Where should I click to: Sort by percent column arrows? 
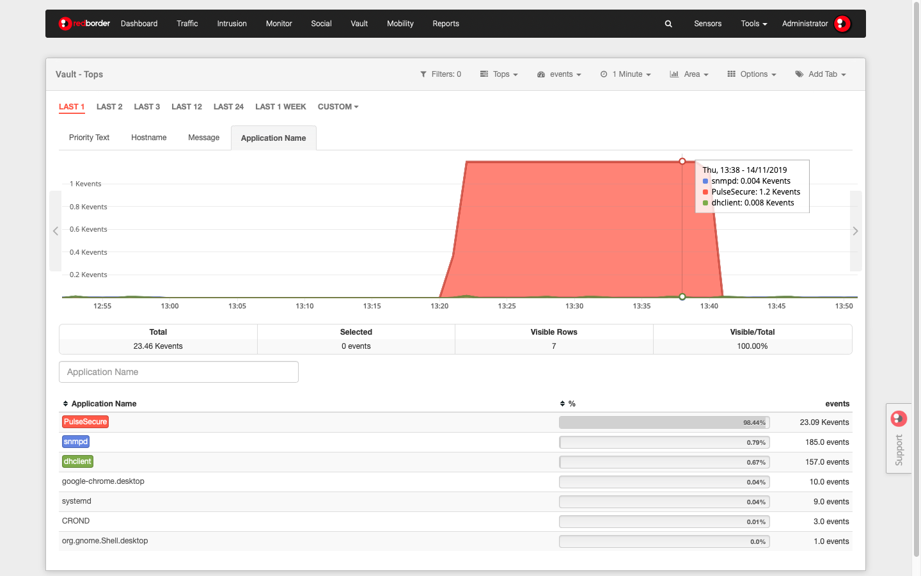pyautogui.click(x=562, y=404)
